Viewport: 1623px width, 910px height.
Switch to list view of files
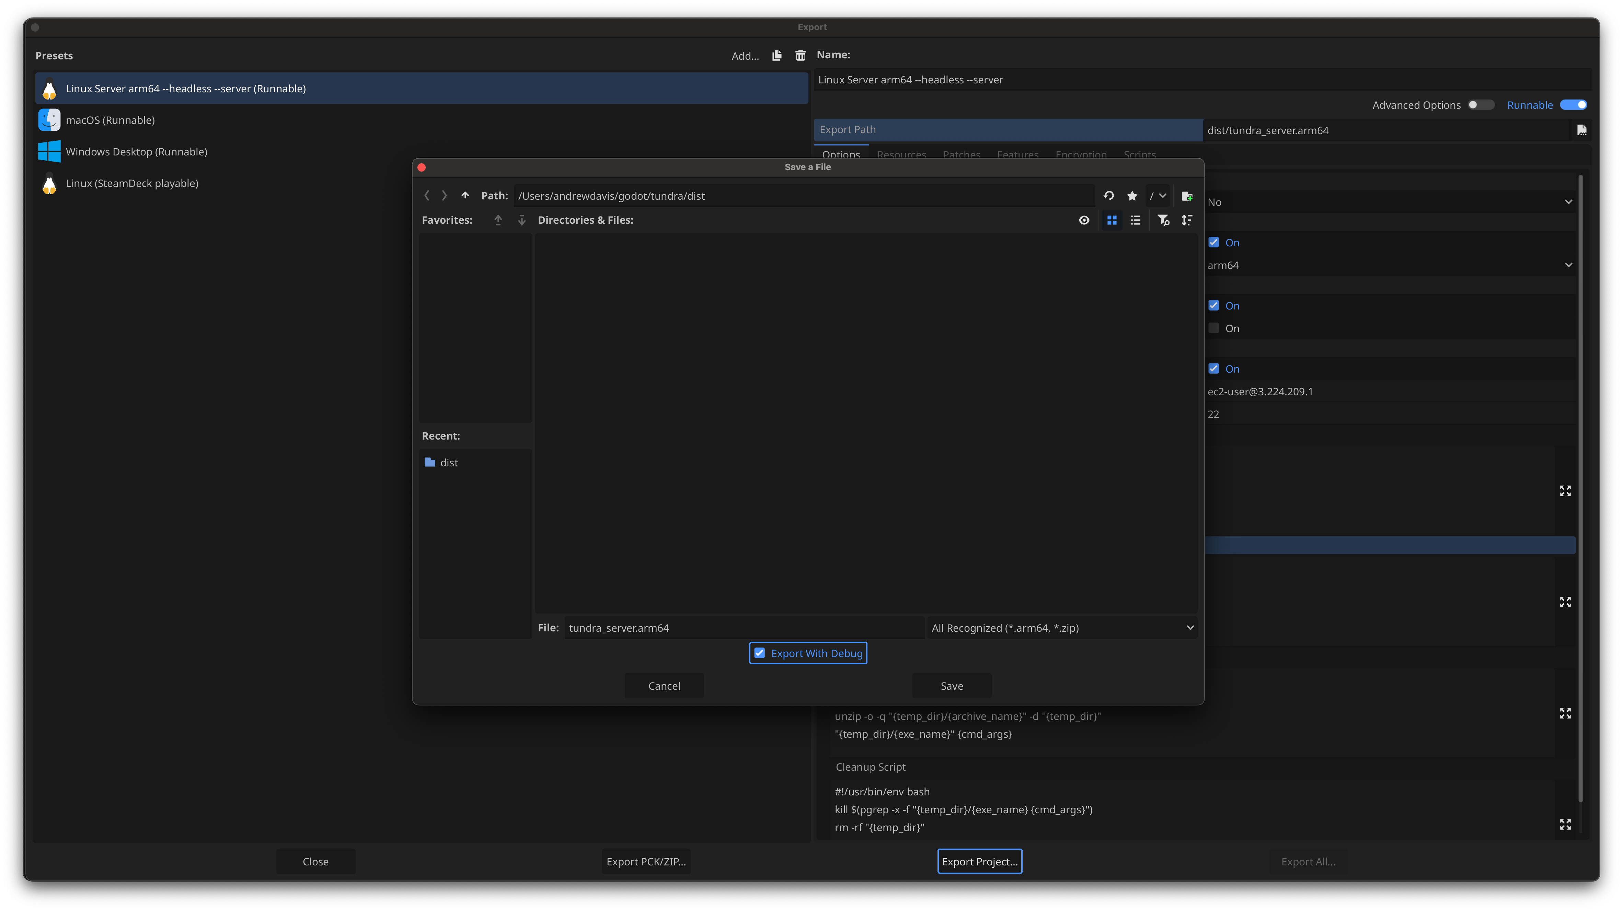click(x=1135, y=220)
